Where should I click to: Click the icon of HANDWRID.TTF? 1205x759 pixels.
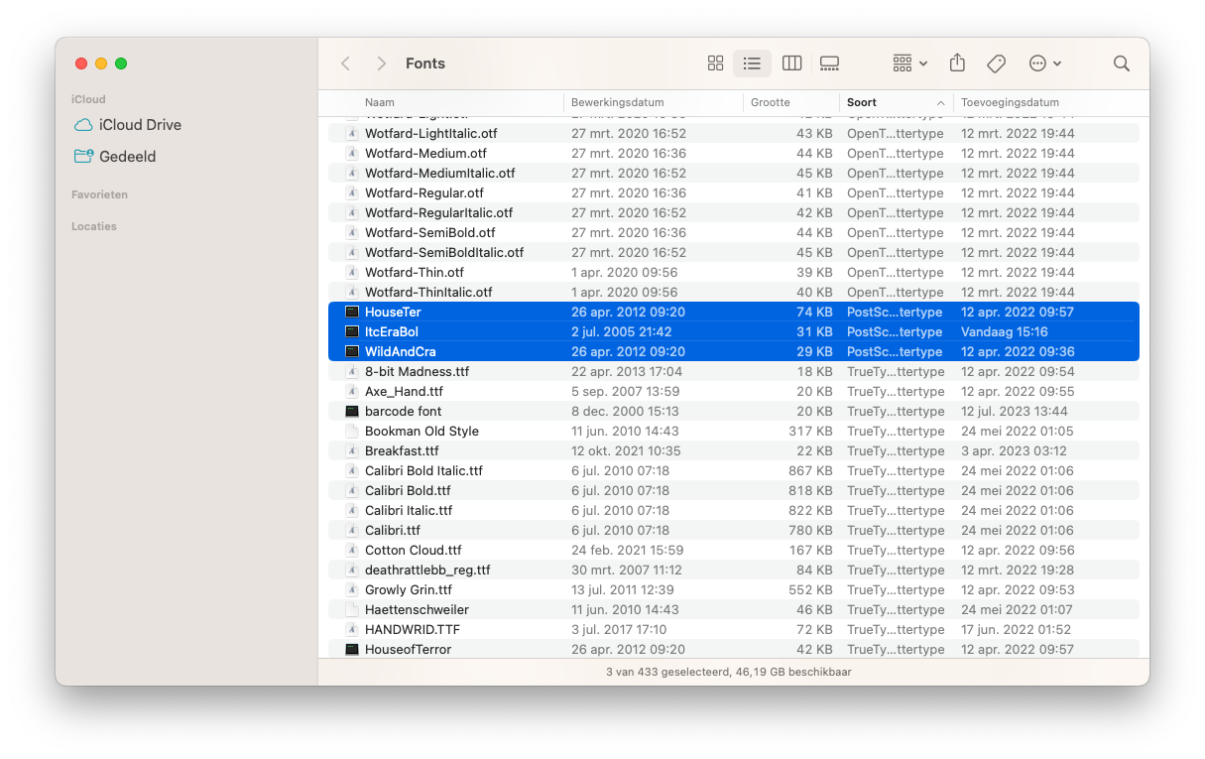pos(351,629)
